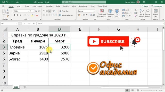Click the Decrease Decimal icon
Image resolution: width=165 pixels, height=92 pixels.
[94, 15]
